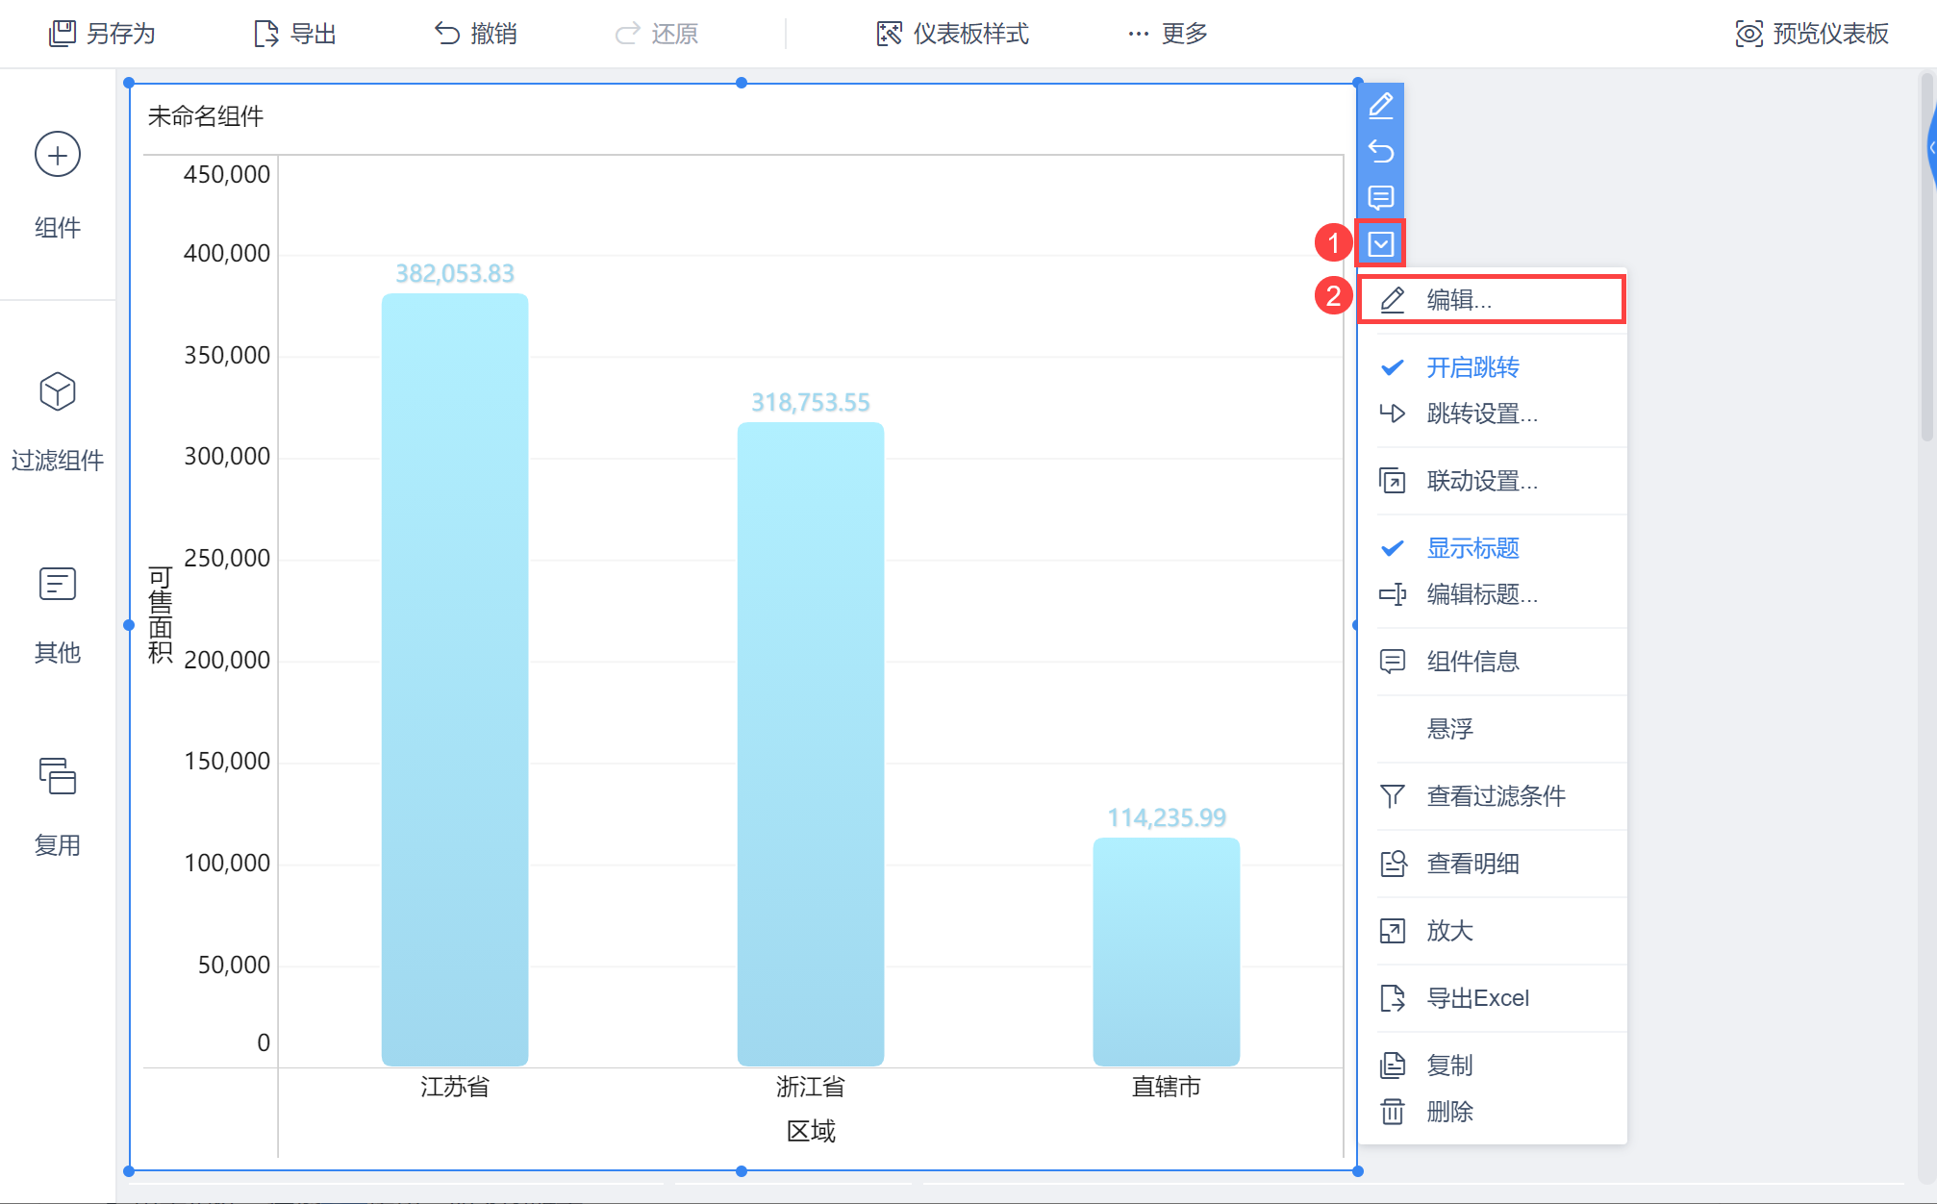Click the undo arrow icon on component toolbar
The height and width of the screenshot is (1204, 1937).
tap(1381, 151)
